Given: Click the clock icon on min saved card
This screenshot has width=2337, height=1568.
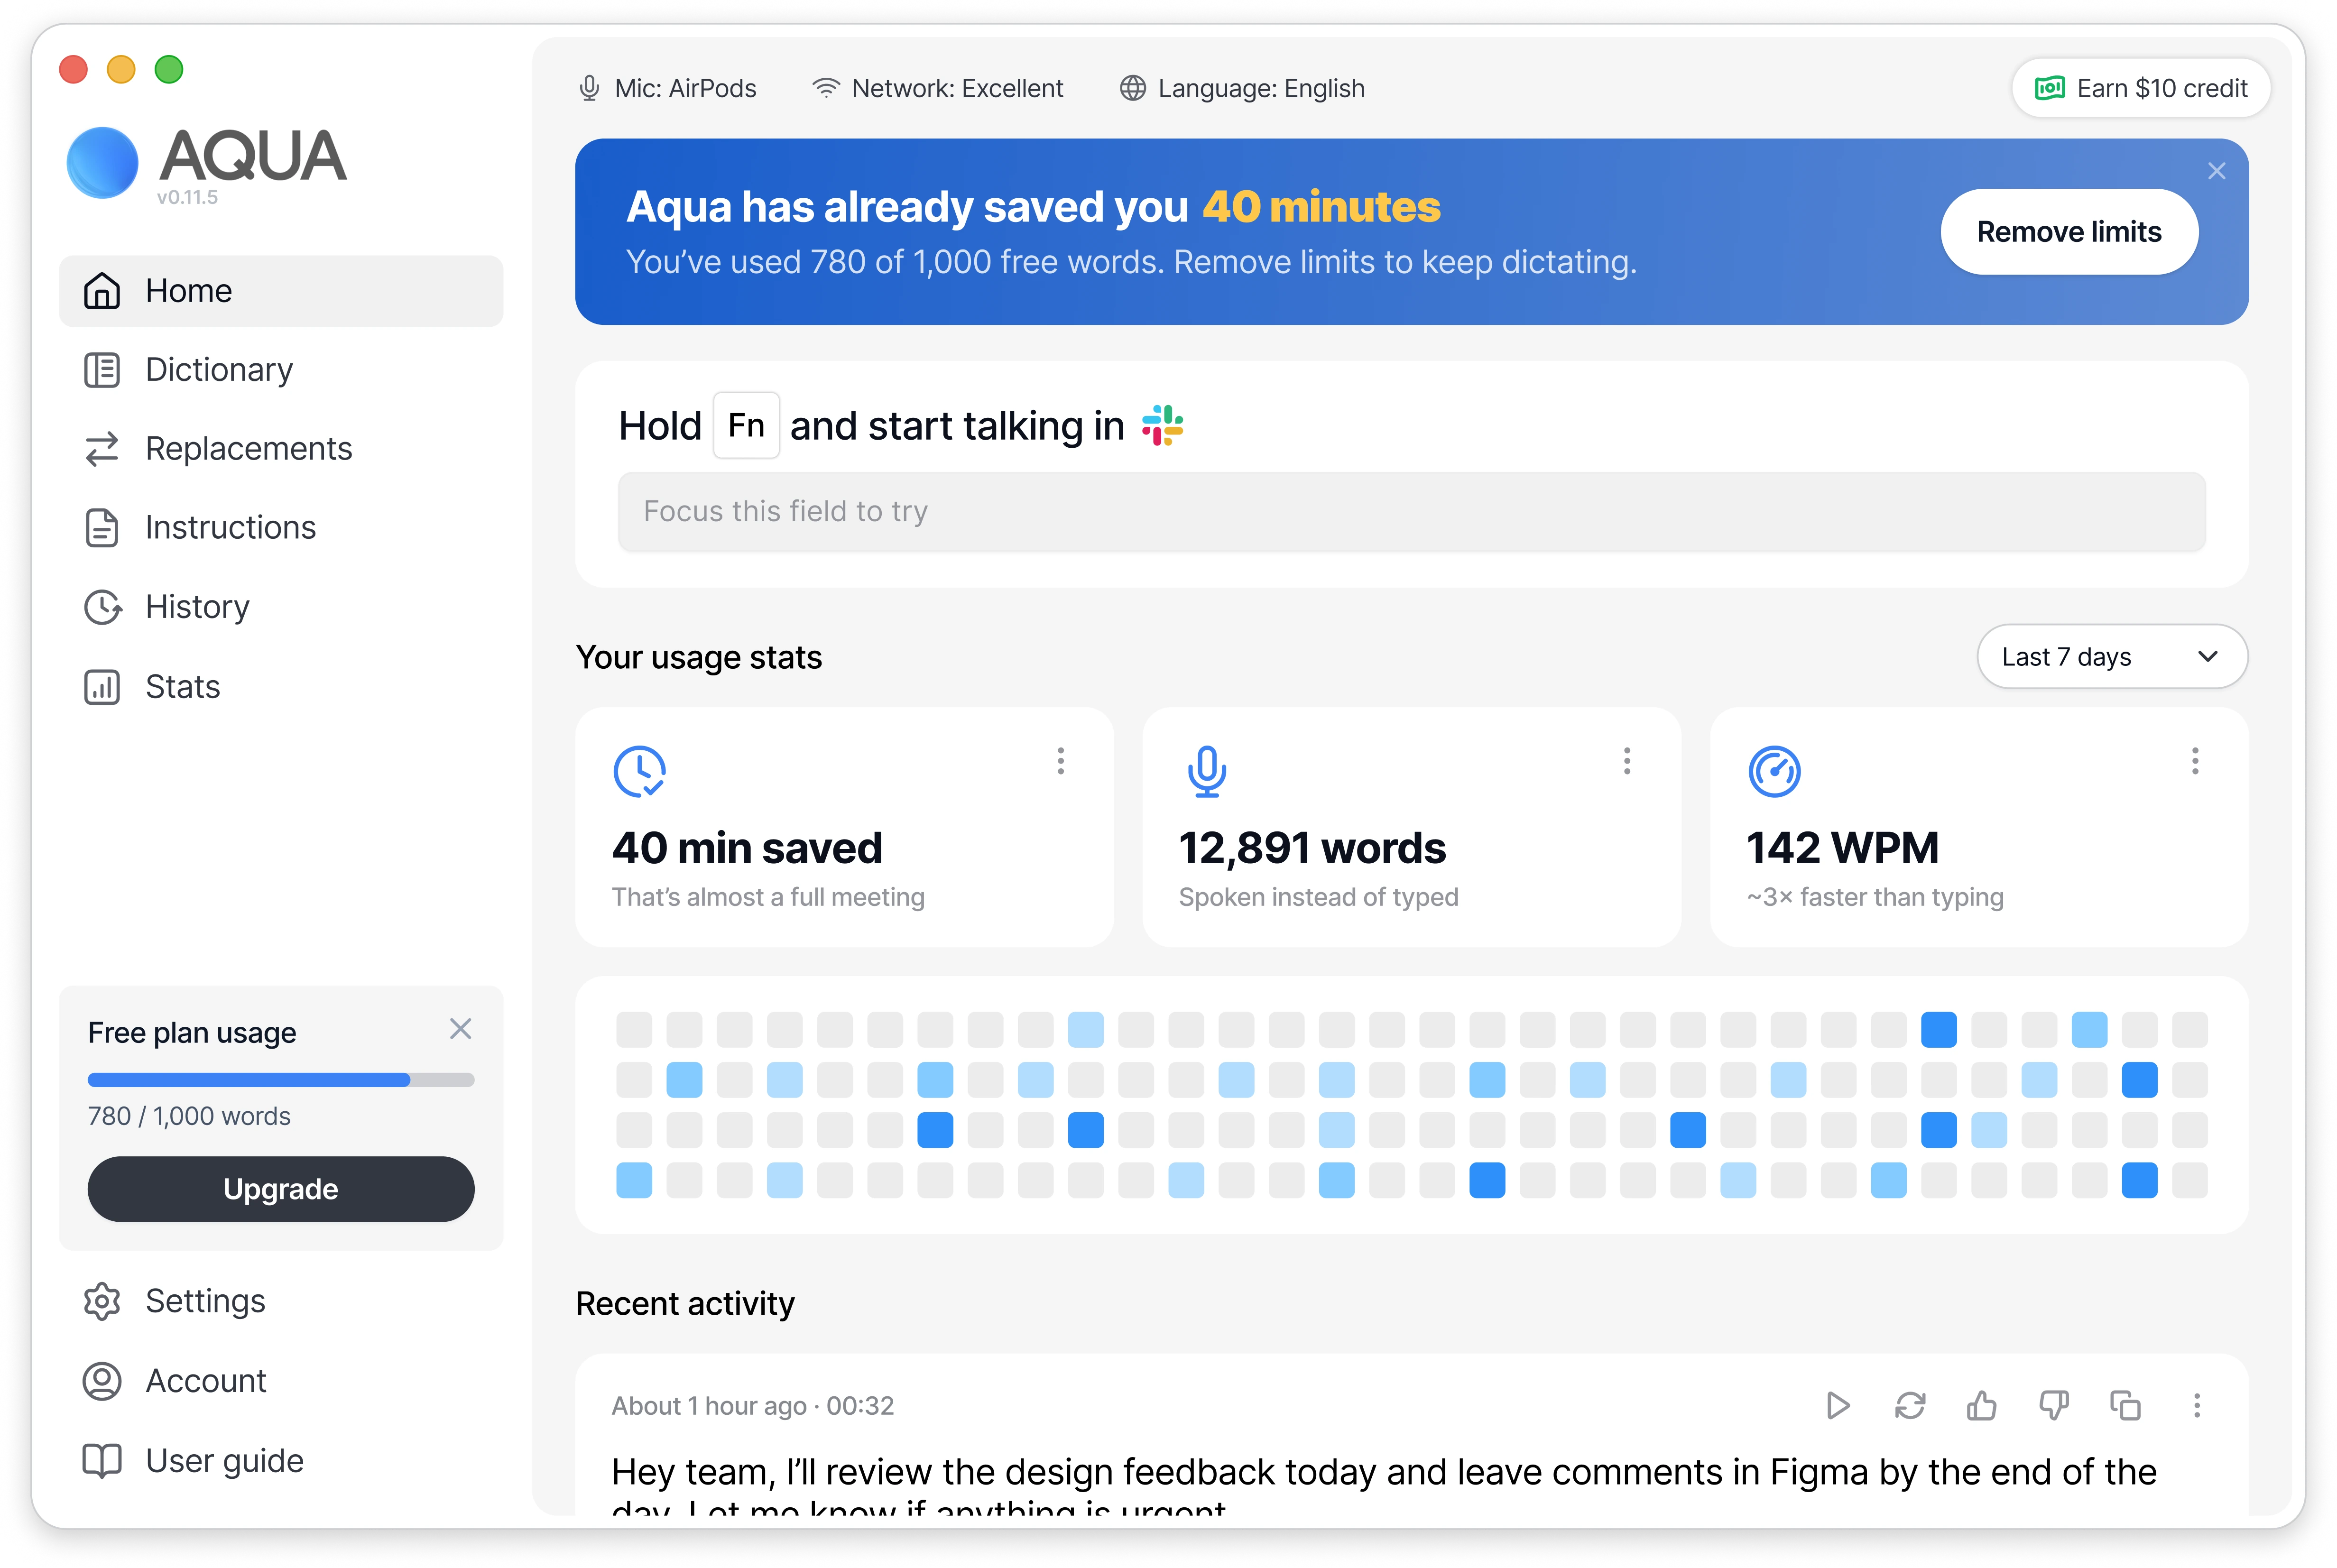Looking at the screenshot, I should click(x=639, y=771).
